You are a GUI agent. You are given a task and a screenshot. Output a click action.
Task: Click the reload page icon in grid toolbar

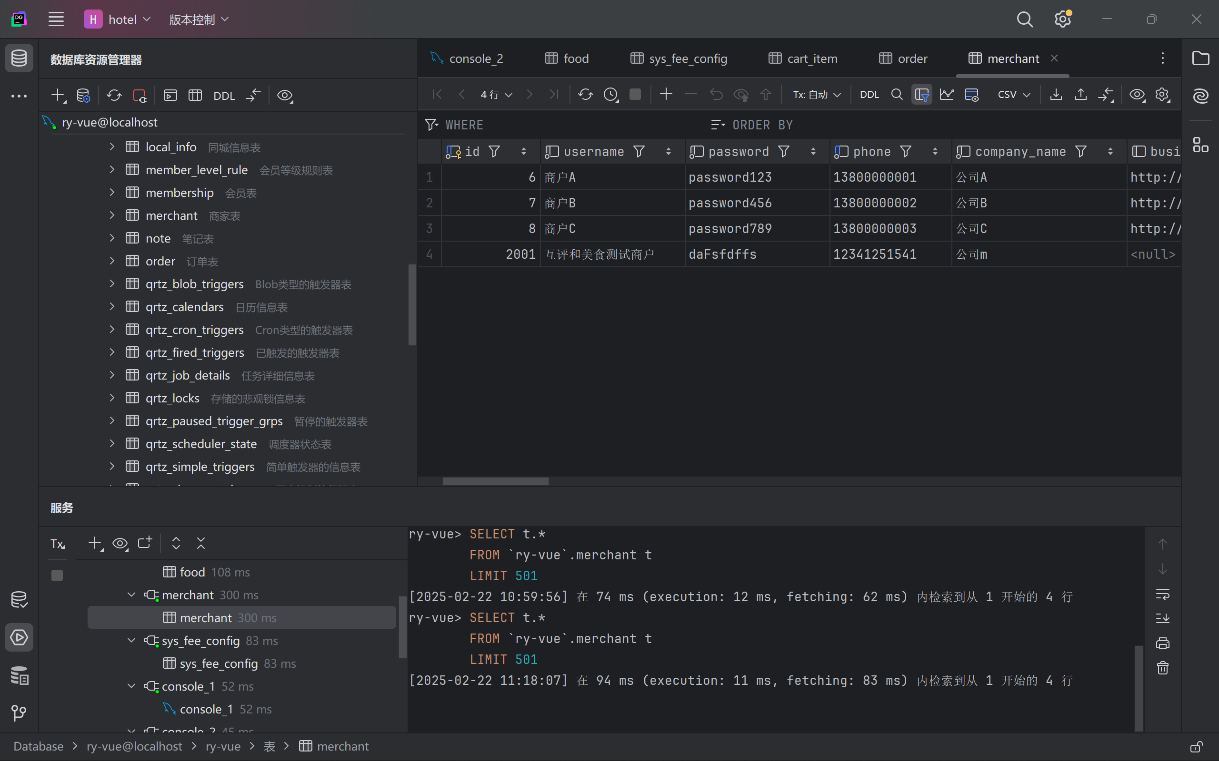point(585,95)
